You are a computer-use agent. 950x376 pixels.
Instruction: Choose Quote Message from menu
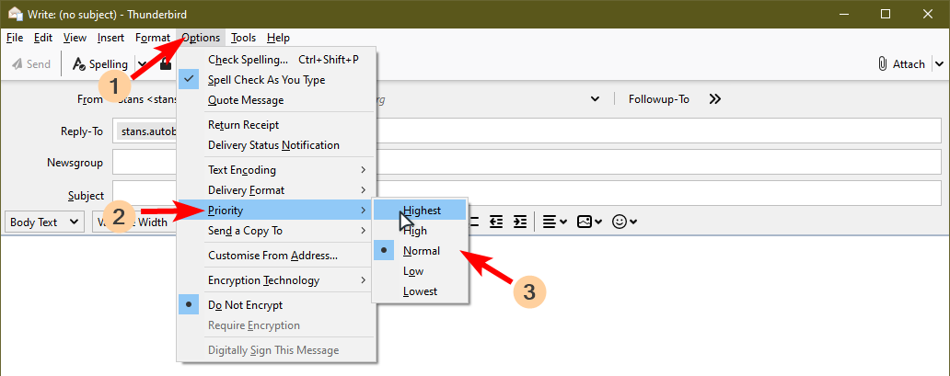pos(277,100)
